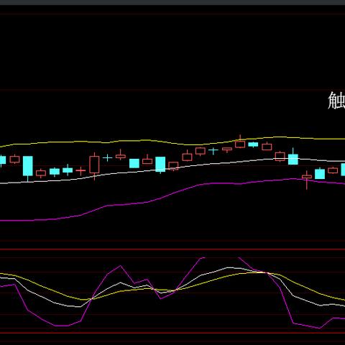The image size is (345, 345).
Task: Click the crossover where magenta drops below yellow
Action: point(267,273)
